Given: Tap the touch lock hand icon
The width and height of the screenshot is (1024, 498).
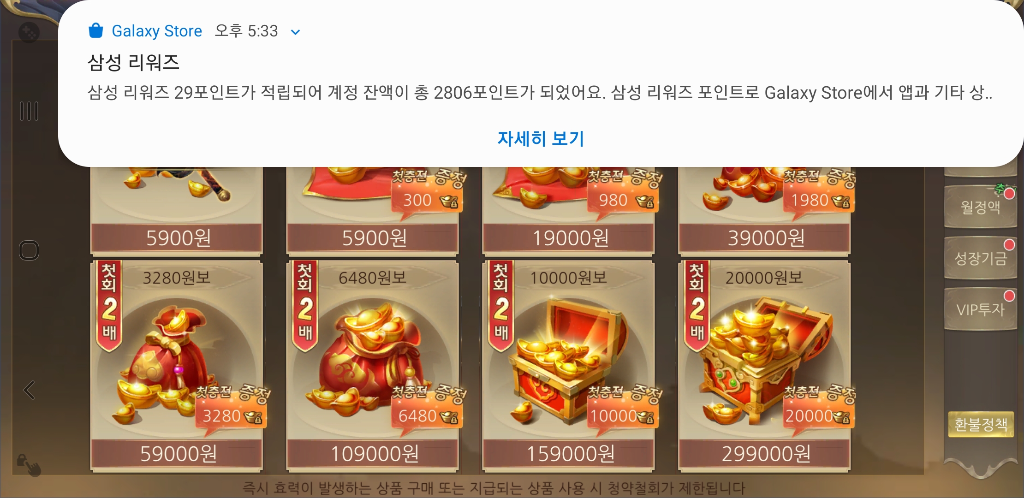Looking at the screenshot, I should [29, 464].
